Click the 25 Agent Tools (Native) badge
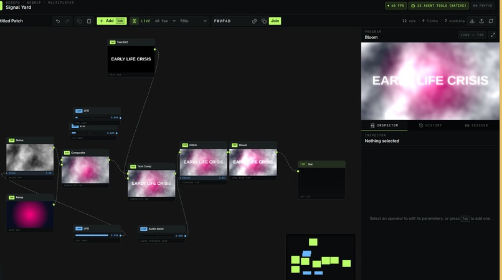The height and width of the screenshot is (280, 502). pos(439,6)
